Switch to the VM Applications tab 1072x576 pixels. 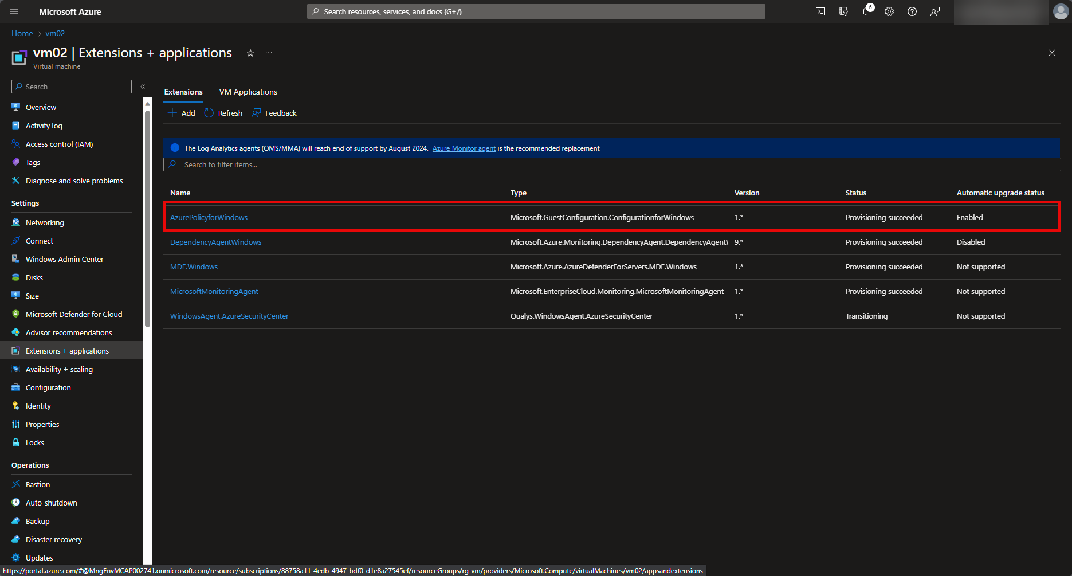(248, 92)
